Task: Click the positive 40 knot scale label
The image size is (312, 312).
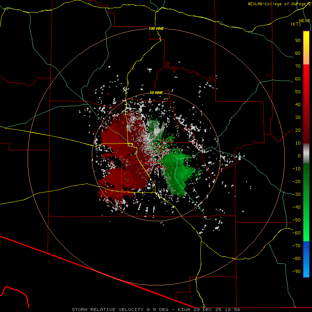Action: [x=298, y=105]
